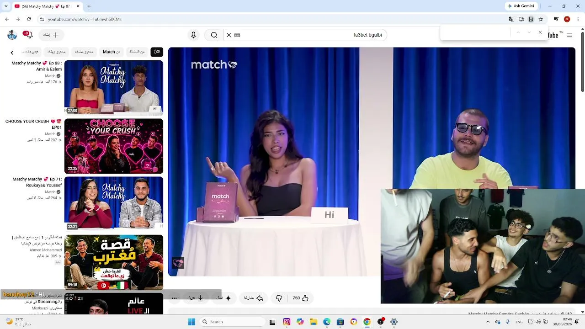The width and height of the screenshot is (585, 329).
Task: Click the Create plus button
Action: [x=52, y=35]
